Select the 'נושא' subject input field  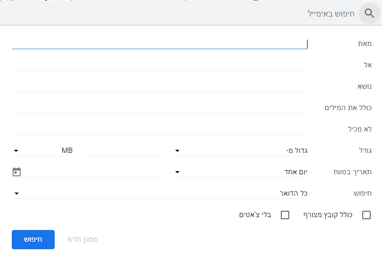pos(159,86)
